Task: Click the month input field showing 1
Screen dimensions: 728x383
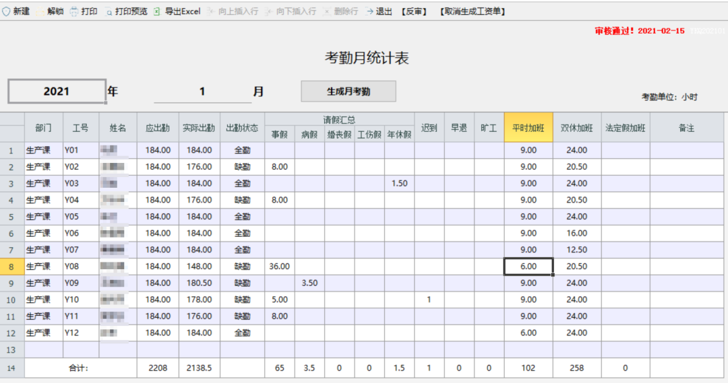Action: 202,92
